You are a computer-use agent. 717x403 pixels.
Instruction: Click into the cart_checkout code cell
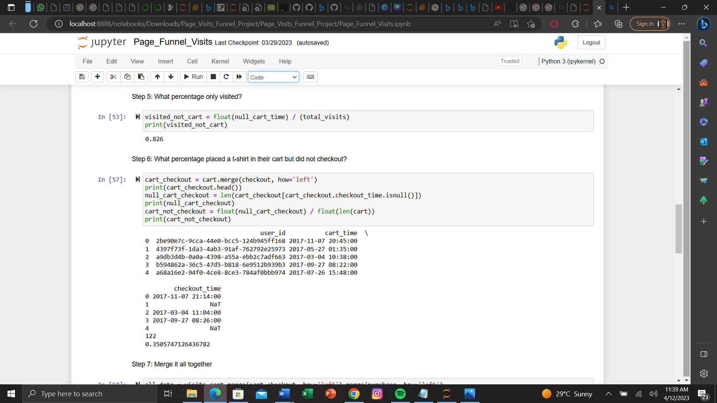368,199
